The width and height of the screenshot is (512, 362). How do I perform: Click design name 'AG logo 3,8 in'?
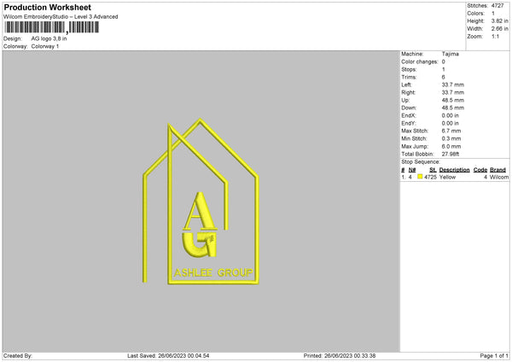(49, 38)
